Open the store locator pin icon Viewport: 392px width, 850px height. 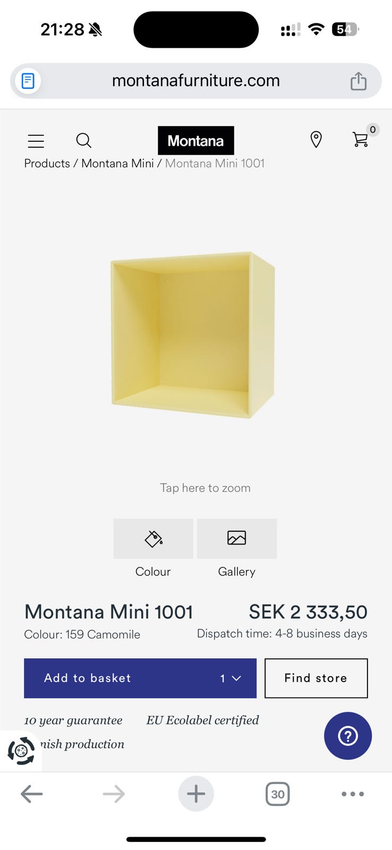pos(316,139)
